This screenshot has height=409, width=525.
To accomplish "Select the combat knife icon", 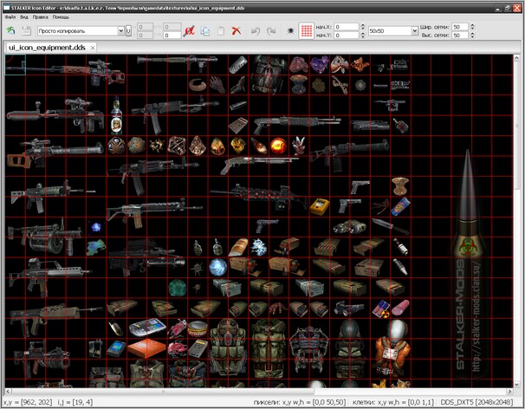I will pos(391,227).
